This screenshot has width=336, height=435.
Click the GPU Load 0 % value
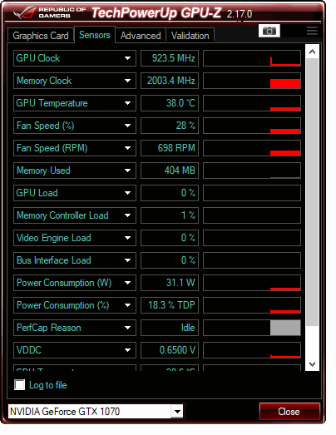tap(170, 193)
